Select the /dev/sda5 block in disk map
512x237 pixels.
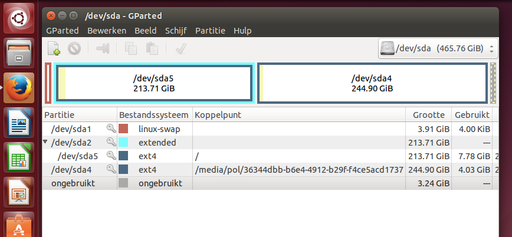(x=155, y=83)
